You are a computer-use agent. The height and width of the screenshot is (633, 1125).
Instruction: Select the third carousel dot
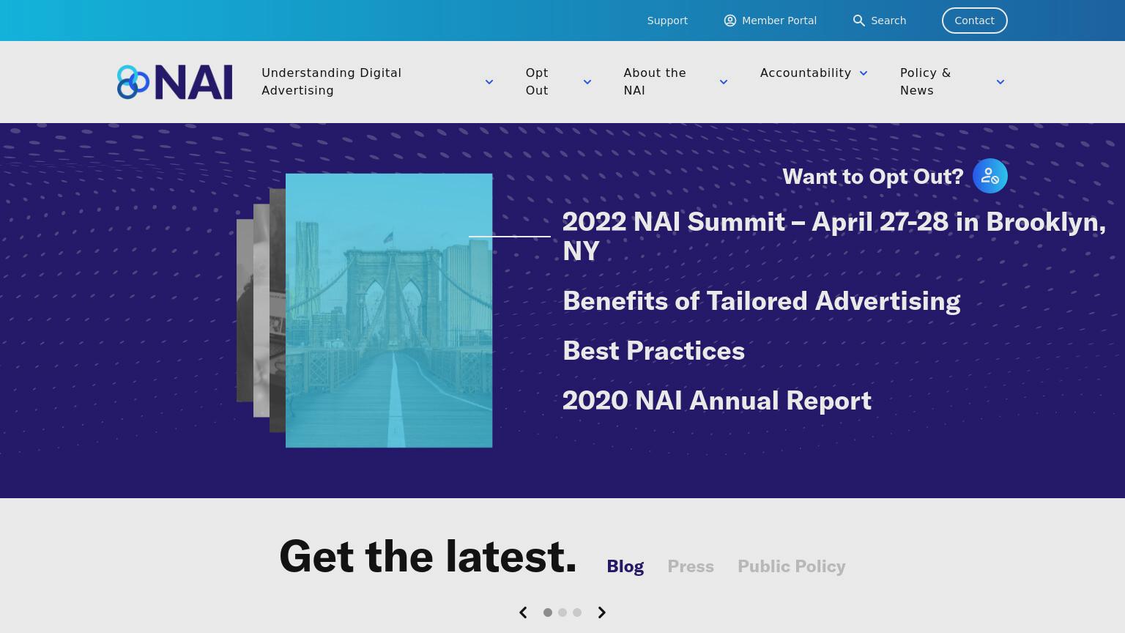pyautogui.click(x=577, y=612)
